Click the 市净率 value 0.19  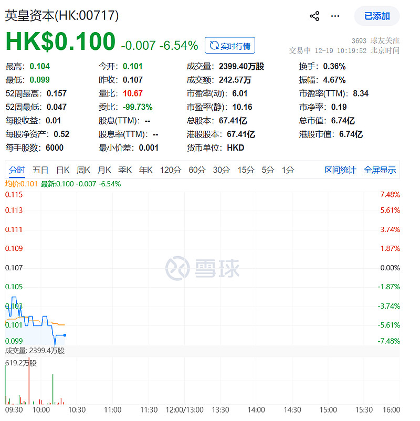pos(339,107)
